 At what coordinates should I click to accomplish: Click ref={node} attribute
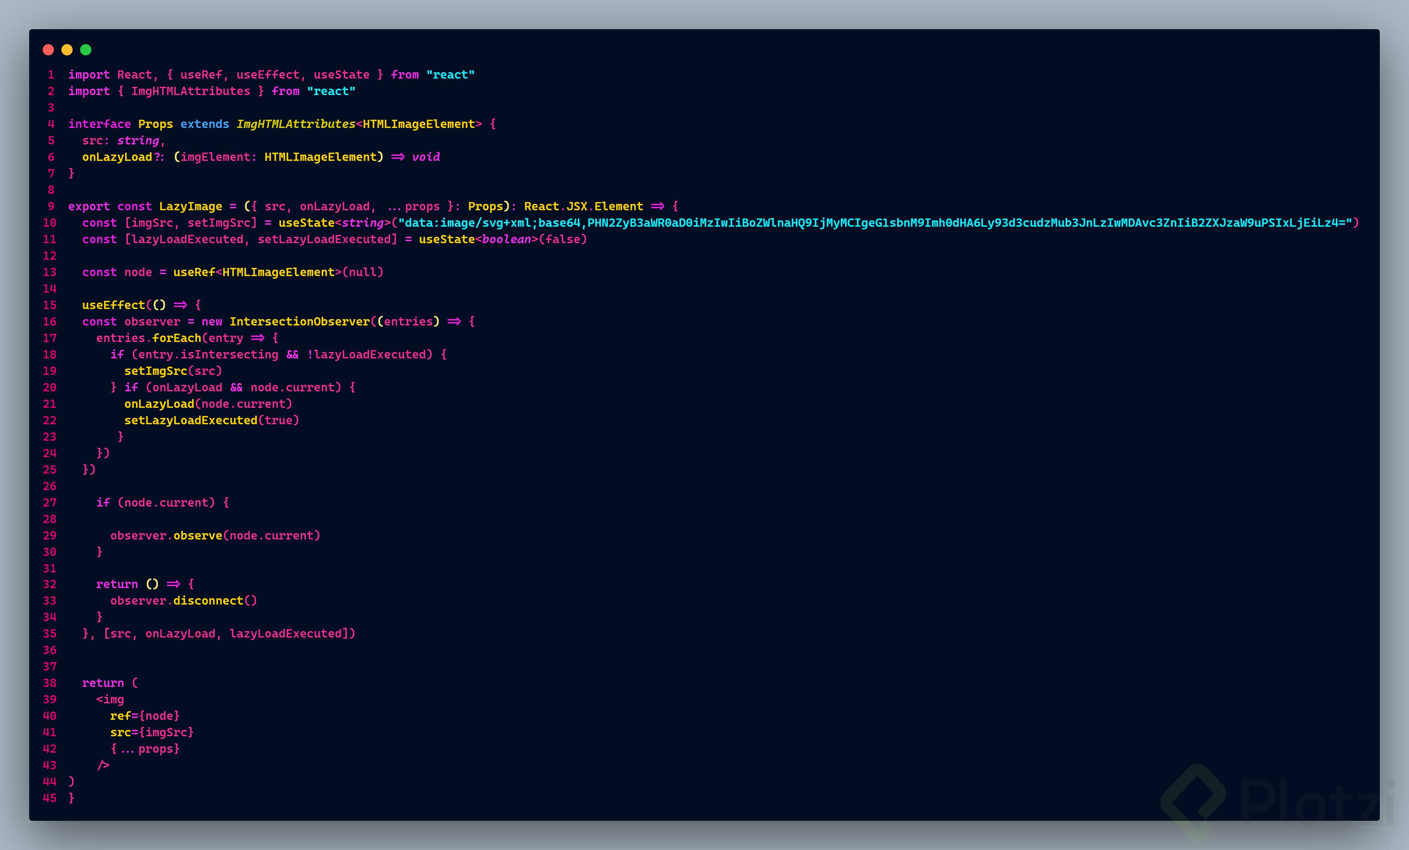[x=144, y=716]
